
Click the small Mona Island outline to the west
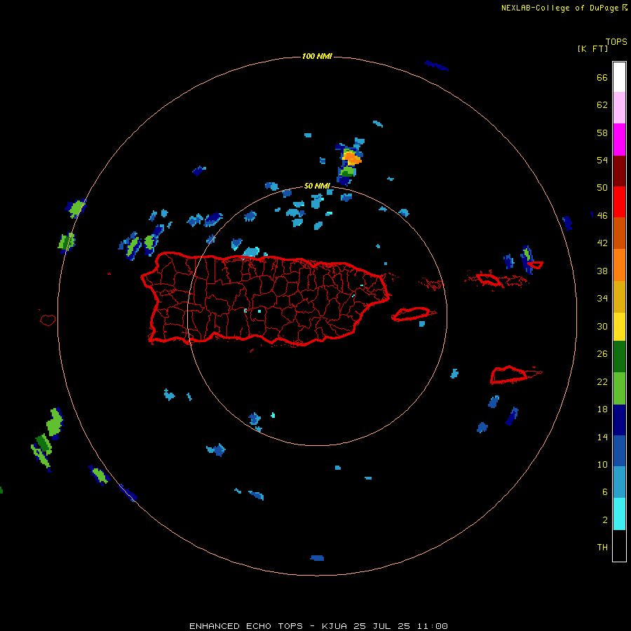[48, 320]
